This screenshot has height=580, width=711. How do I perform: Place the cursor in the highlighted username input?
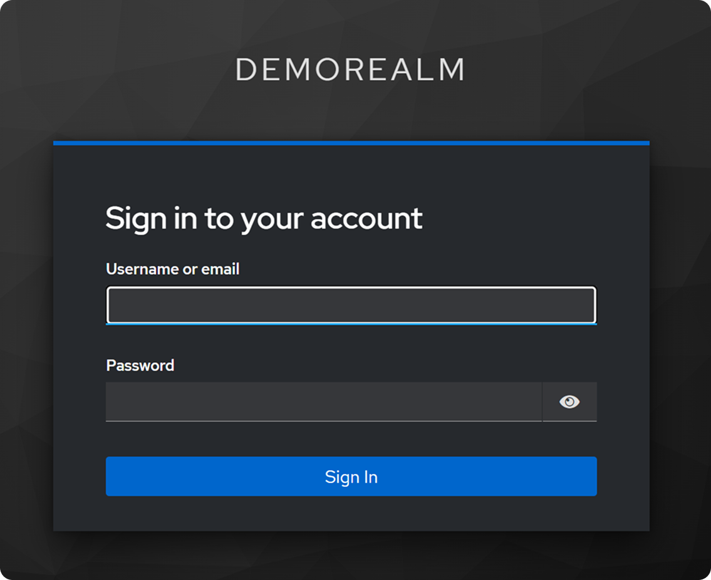351,305
